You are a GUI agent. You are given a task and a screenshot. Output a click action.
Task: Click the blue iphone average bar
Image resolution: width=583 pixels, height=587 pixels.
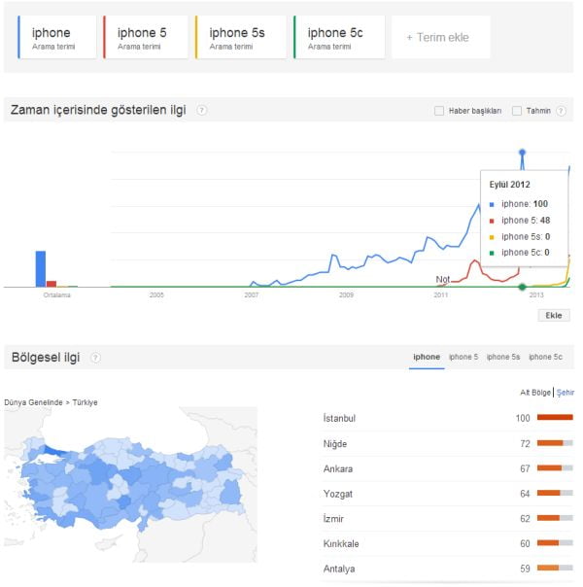[41, 268]
